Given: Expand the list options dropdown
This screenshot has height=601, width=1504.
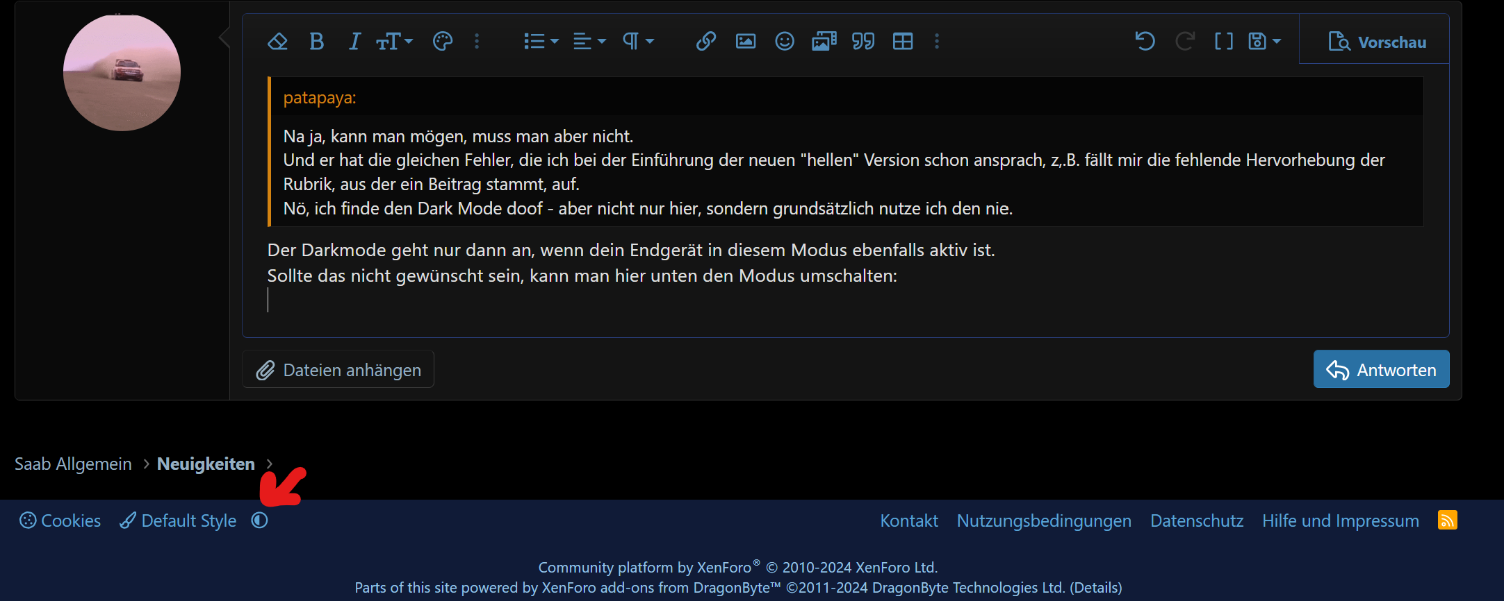Looking at the screenshot, I should click(x=541, y=42).
